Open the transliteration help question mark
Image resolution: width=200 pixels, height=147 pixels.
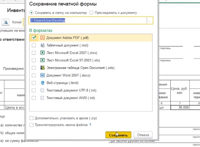(x=90, y=125)
